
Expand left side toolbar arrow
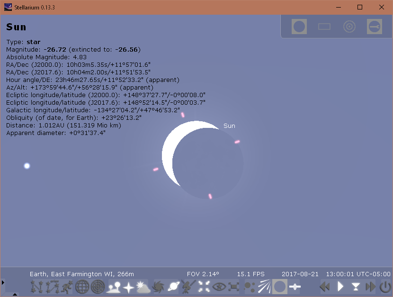[x=3, y=282]
